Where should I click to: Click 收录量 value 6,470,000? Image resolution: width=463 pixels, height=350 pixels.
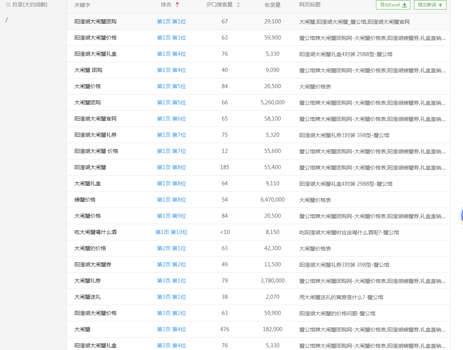(272, 200)
